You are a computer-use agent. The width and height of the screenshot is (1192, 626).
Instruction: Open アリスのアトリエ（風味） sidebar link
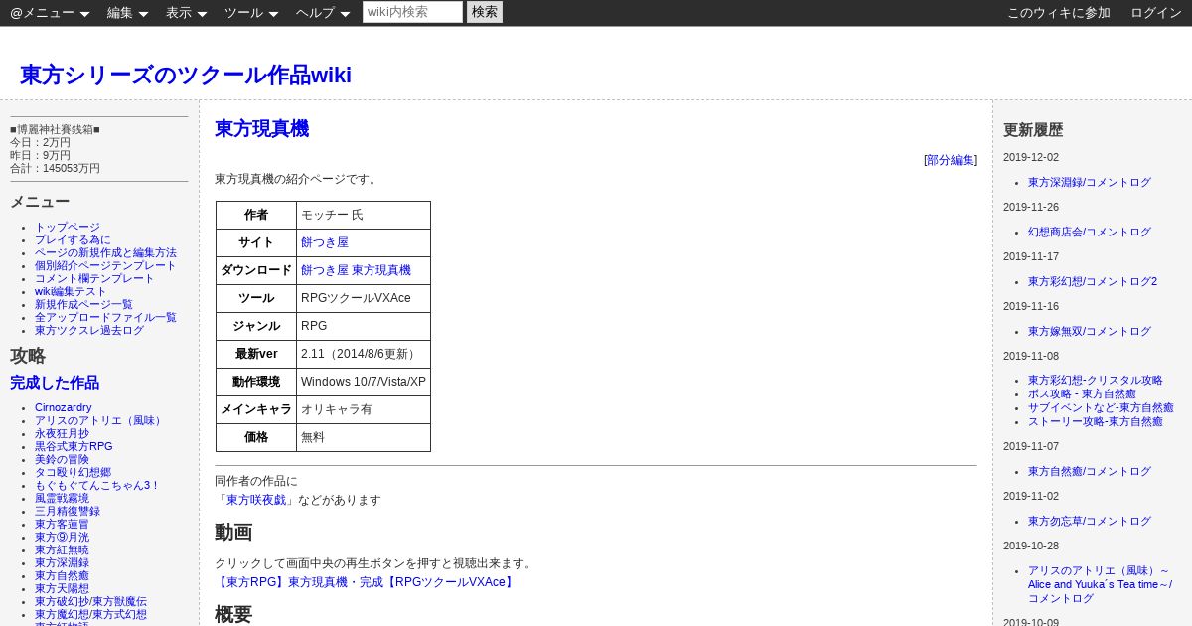click(x=100, y=420)
